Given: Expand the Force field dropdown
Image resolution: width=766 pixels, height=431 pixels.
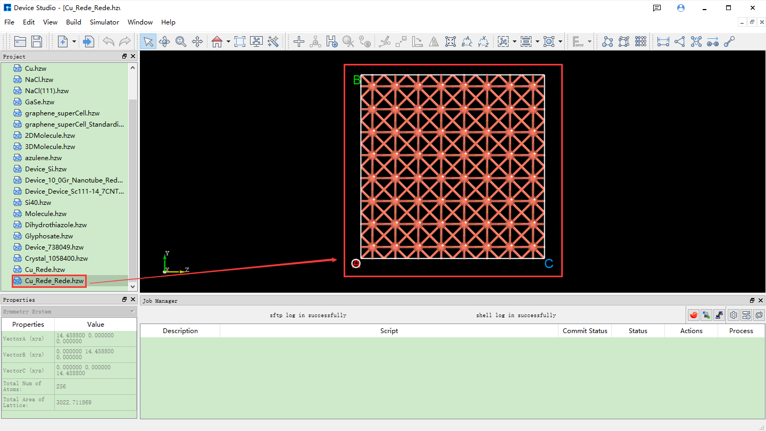Looking at the screenshot, I should click(x=590, y=41).
